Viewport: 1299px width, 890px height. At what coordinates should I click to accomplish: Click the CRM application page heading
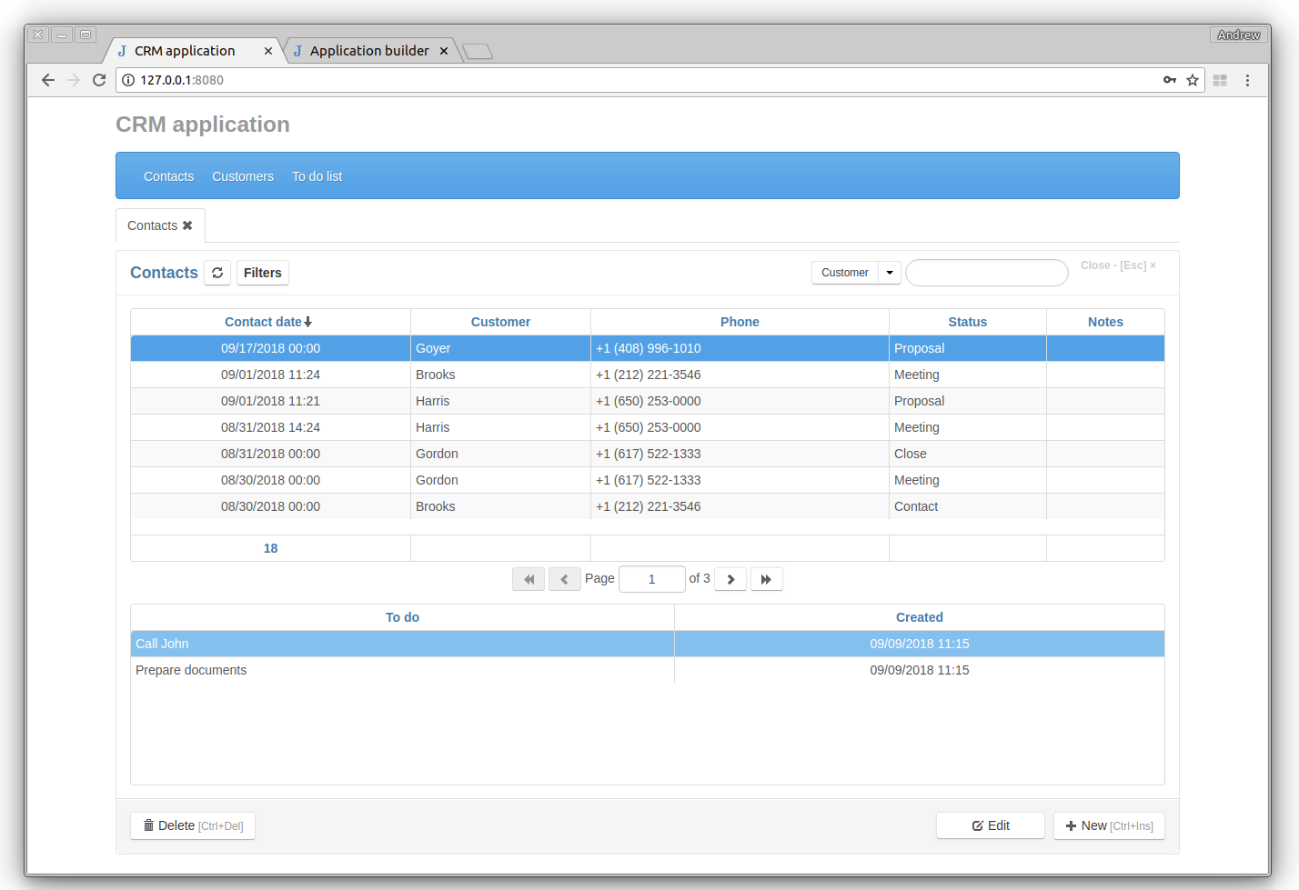203,125
